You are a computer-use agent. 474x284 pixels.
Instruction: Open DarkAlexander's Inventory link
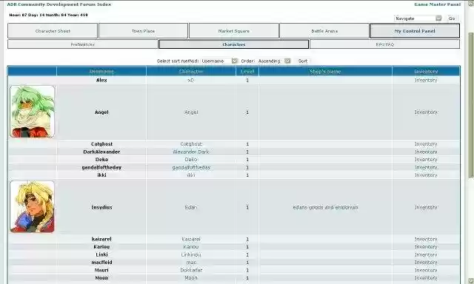point(426,152)
